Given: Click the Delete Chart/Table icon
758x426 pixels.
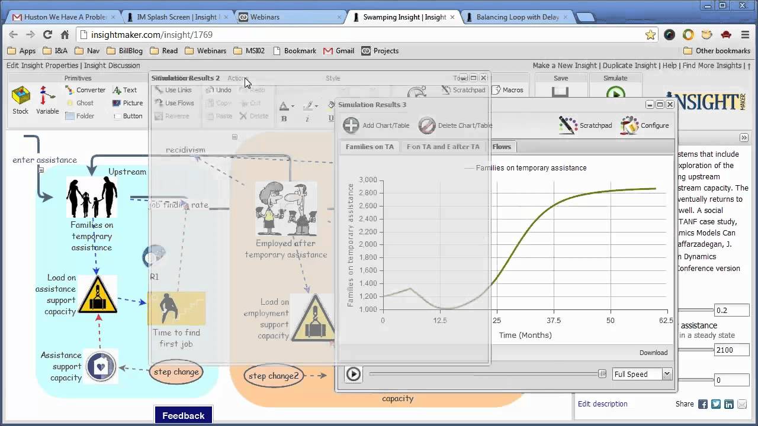Looking at the screenshot, I should (427, 125).
